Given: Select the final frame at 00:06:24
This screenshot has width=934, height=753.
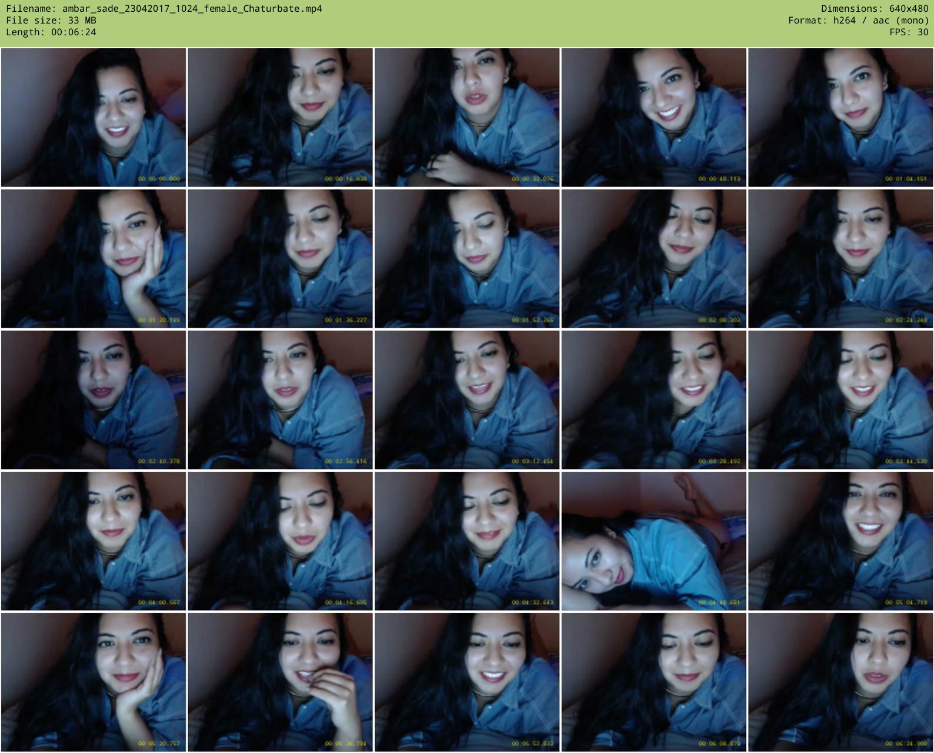Looking at the screenshot, I should pyautogui.click(x=840, y=682).
